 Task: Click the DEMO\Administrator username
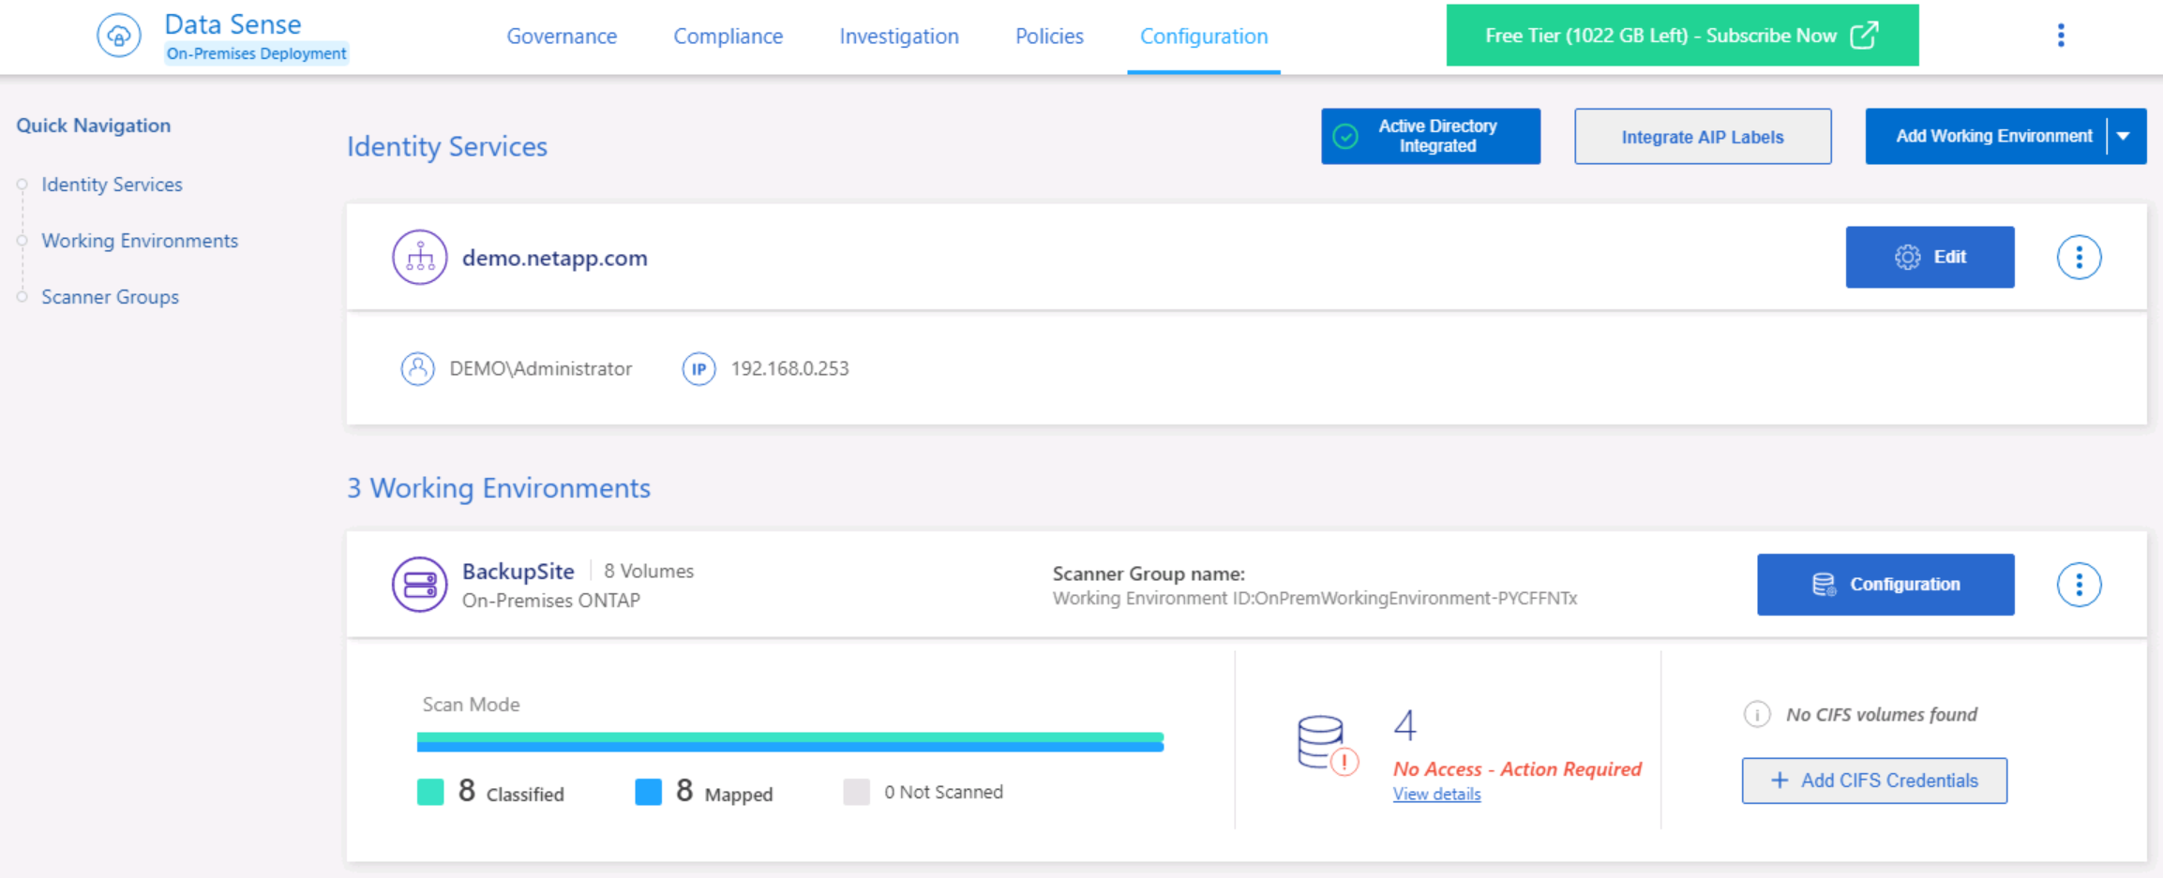tap(540, 368)
